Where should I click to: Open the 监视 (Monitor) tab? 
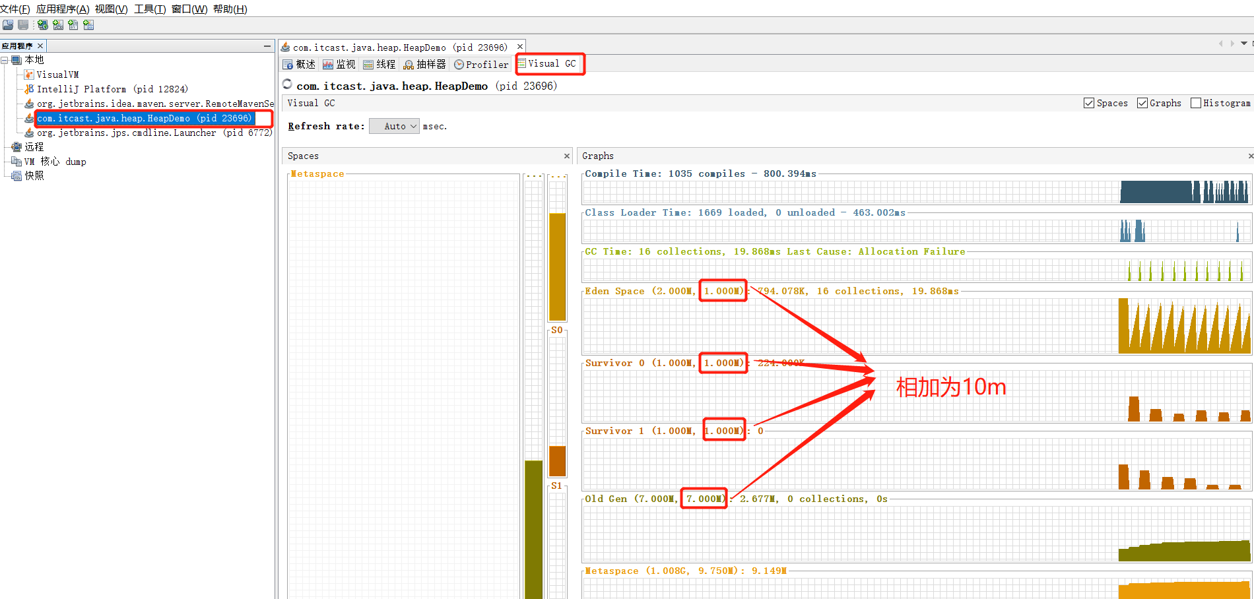(339, 64)
